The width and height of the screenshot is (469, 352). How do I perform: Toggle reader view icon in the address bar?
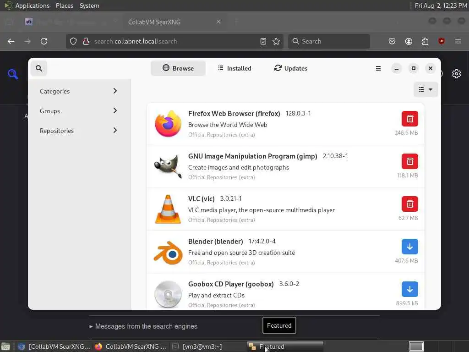click(x=263, y=41)
